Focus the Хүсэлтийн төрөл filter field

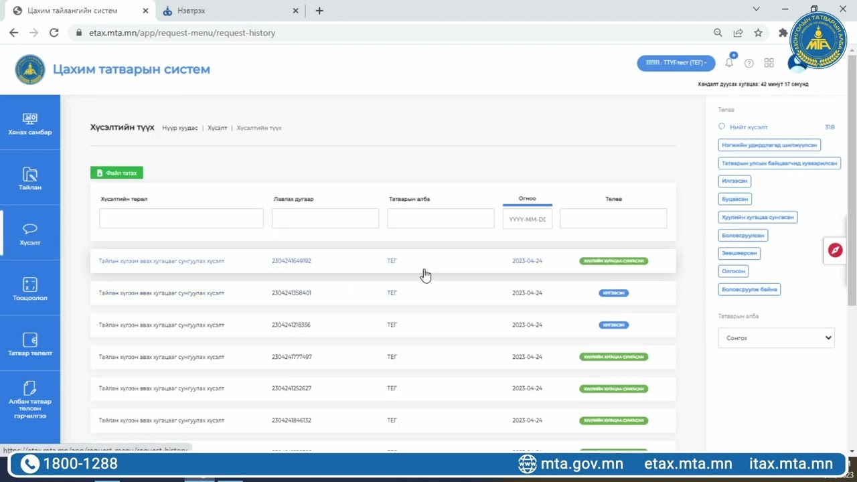coord(181,218)
